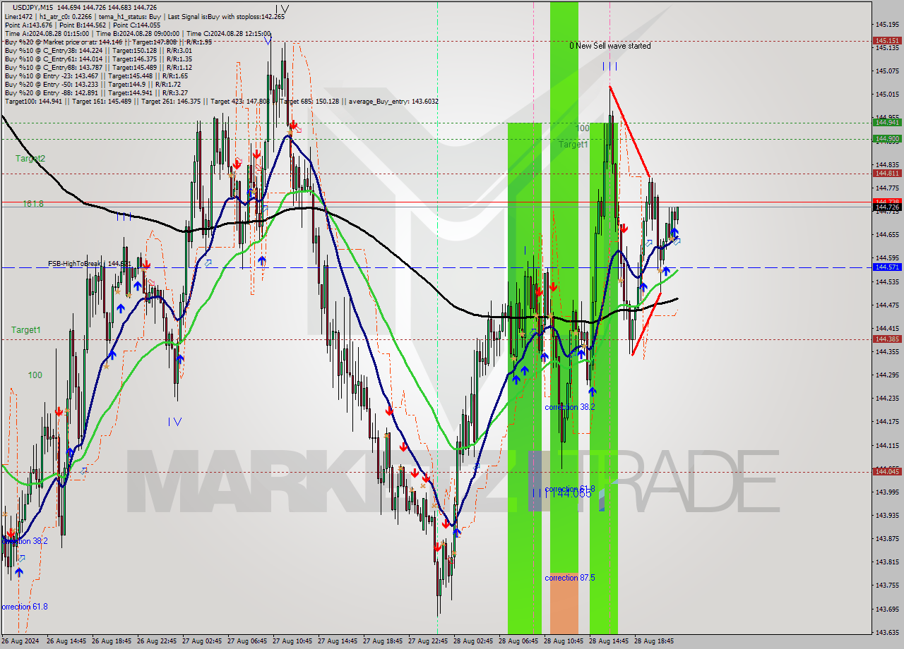Click the '0 New Sell wave started' label
This screenshot has height=649, width=904.
(x=610, y=46)
